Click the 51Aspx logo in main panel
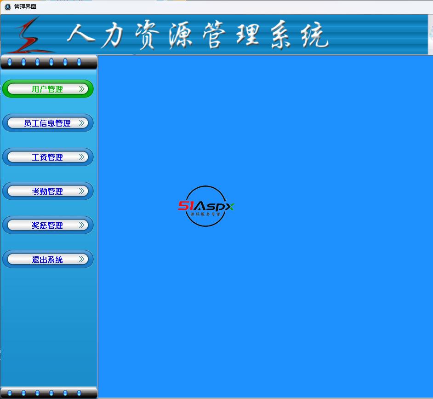433x399 pixels. pos(206,206)
